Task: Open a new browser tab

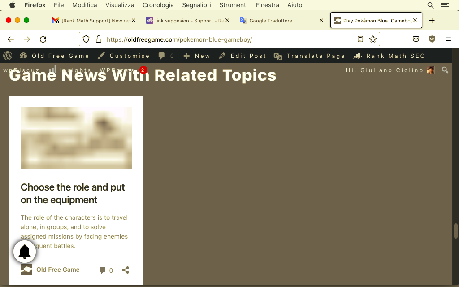Action: (432, 21)
